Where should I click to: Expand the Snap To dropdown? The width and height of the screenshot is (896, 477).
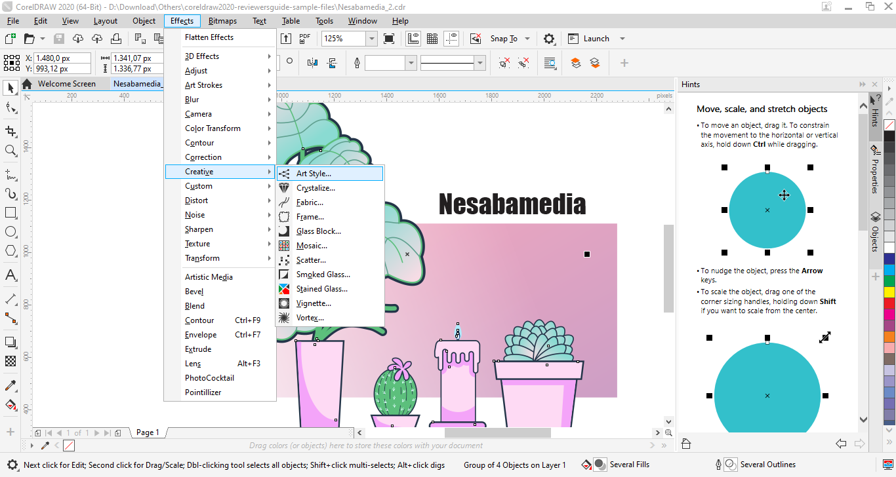[527, 39]
